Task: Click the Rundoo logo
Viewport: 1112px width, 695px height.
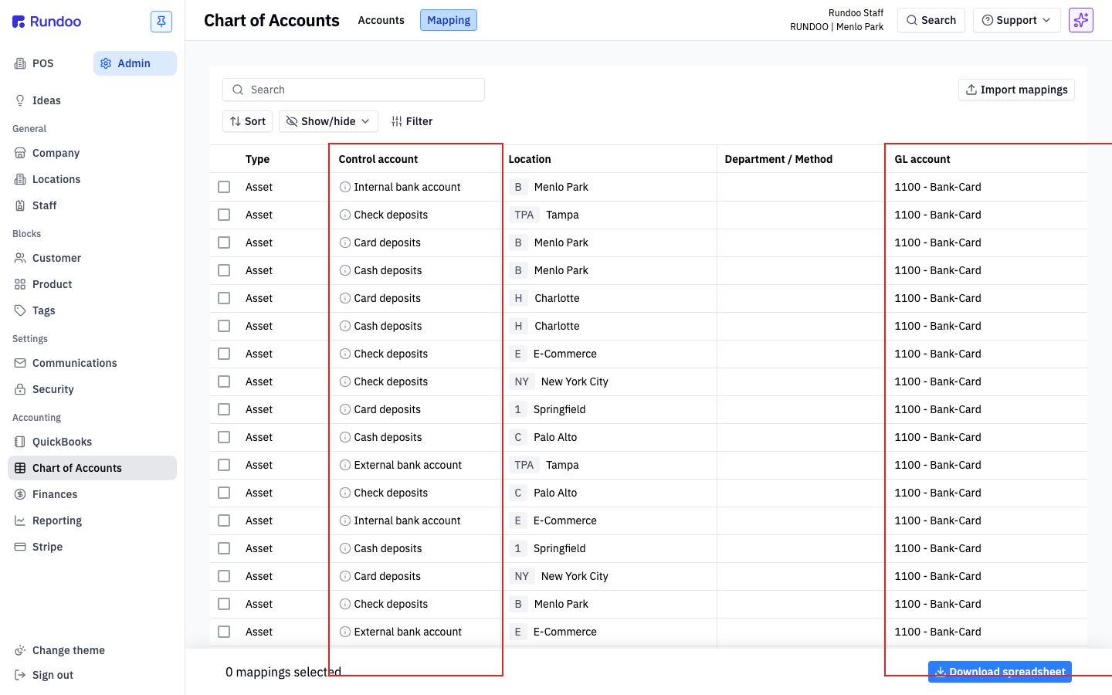Action: 47,22
